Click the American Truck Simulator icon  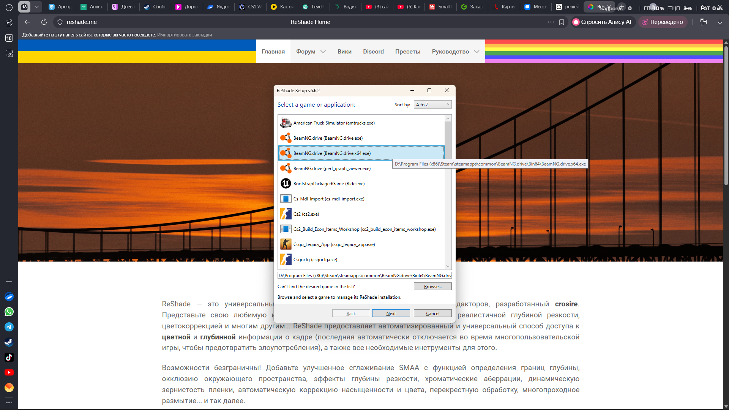(x=286, y=123)
